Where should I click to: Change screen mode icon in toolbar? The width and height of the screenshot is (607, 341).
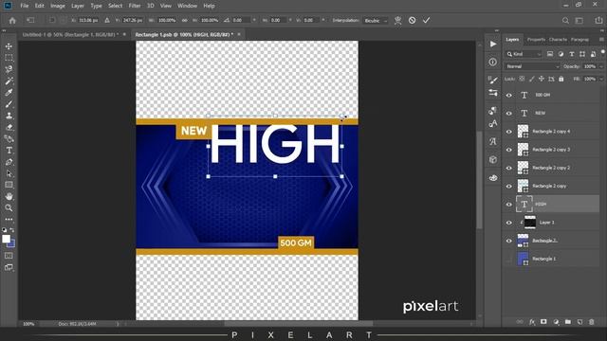[9, 267]
